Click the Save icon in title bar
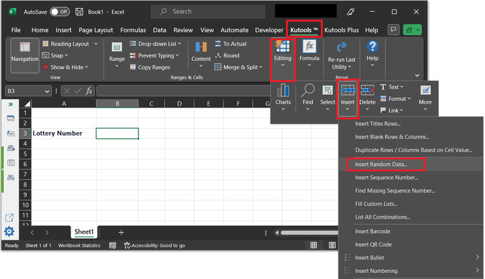Viewport: 485px width, 279px height. tap(79, 12)
